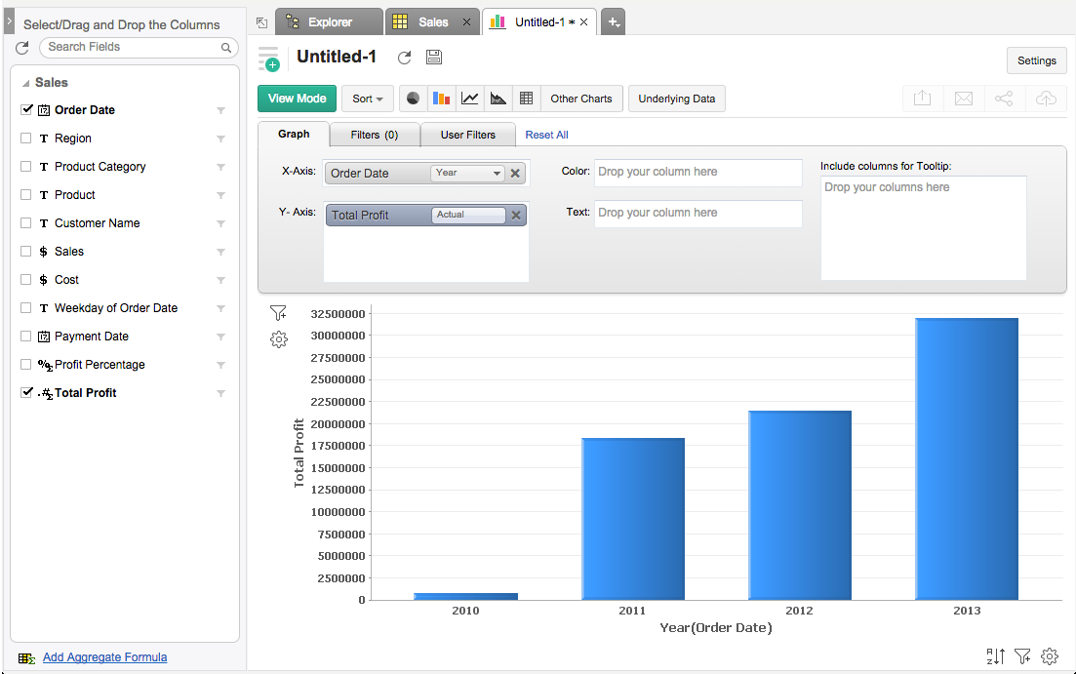Screen dimensions: 1076x674
Task: Select the table view chart icon
Action: [527, 99]
